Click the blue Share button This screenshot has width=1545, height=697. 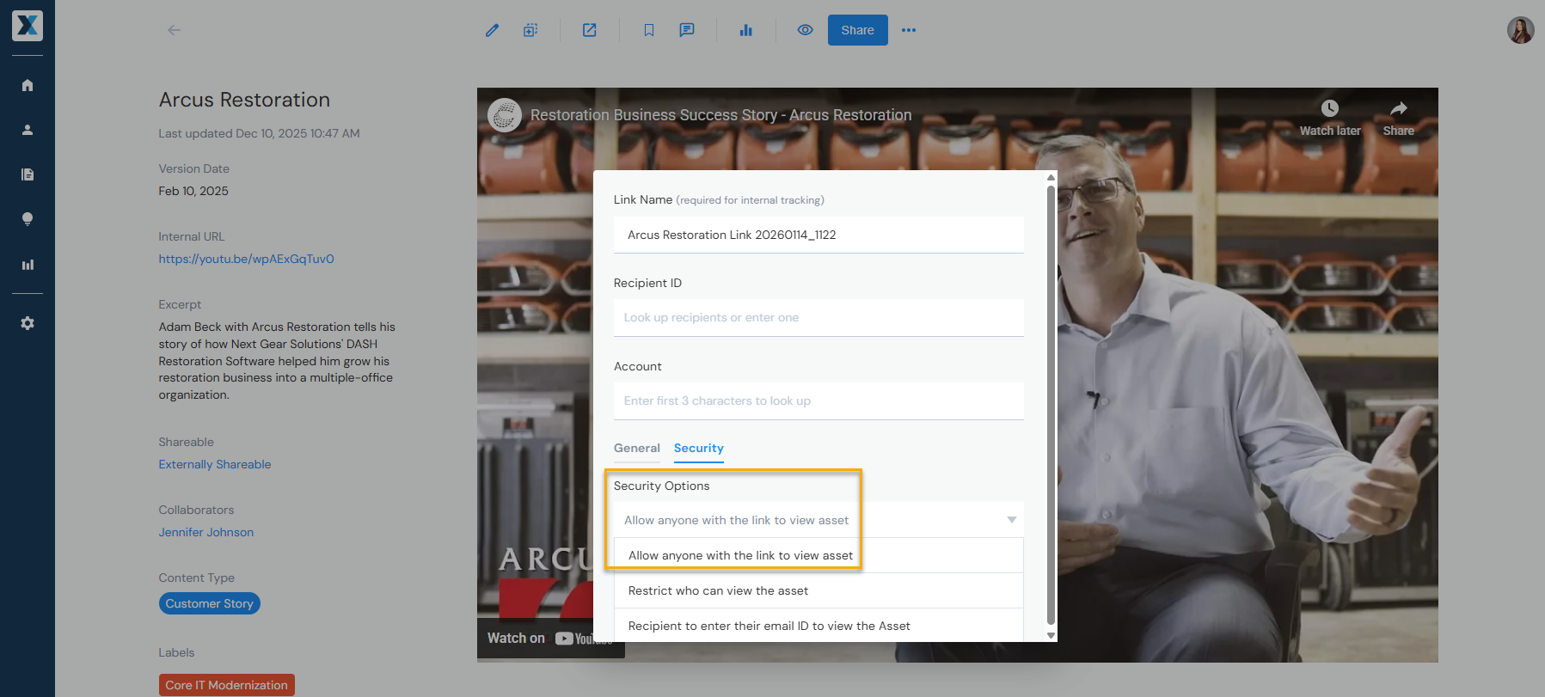pyautogui.click(x=857, y=30)
